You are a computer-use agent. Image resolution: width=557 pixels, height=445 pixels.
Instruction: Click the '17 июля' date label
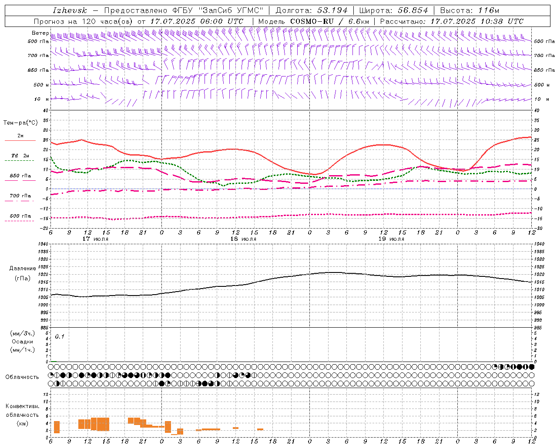(95, 239)
